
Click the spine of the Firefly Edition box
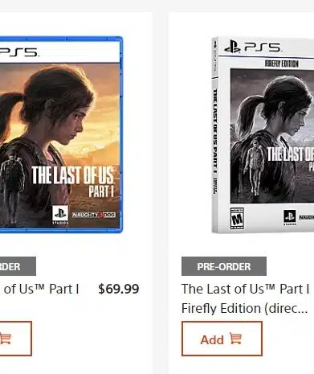[215, 134]
